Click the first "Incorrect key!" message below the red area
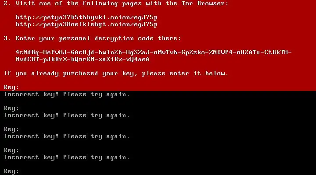This screenshot has width=316, height=175. 67,94
